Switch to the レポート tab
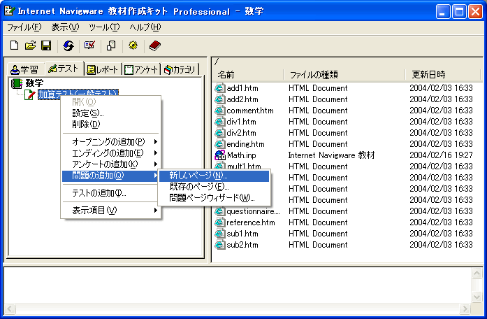 [x=103, y=69]
